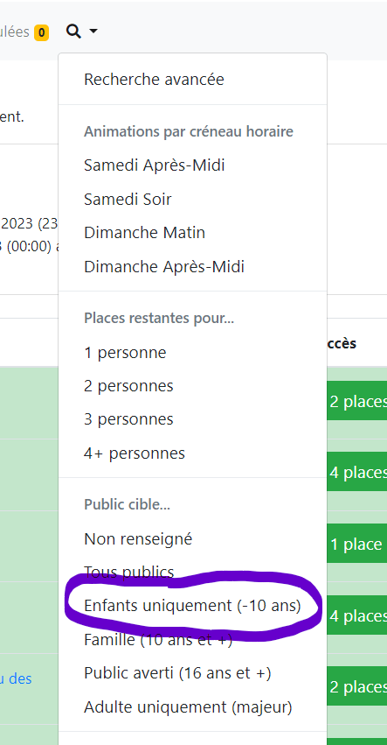The image size is (387, 745).
Task: Click the yellow 0 counter badge
Action: pyautogui.click(x=41, y=32)
